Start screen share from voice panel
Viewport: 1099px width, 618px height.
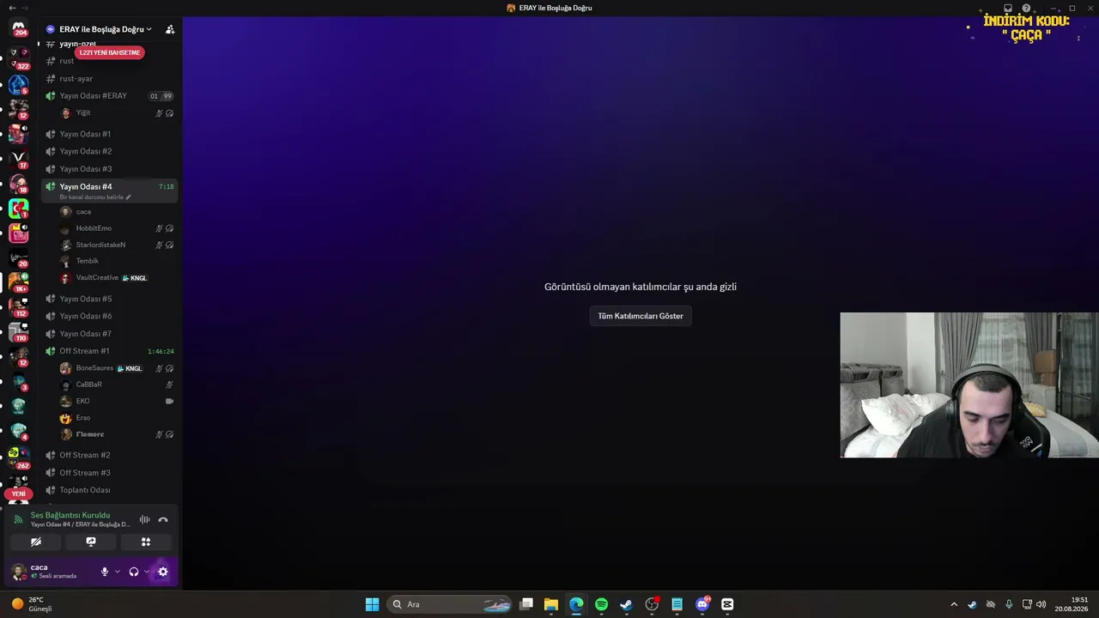coord(91,542)
